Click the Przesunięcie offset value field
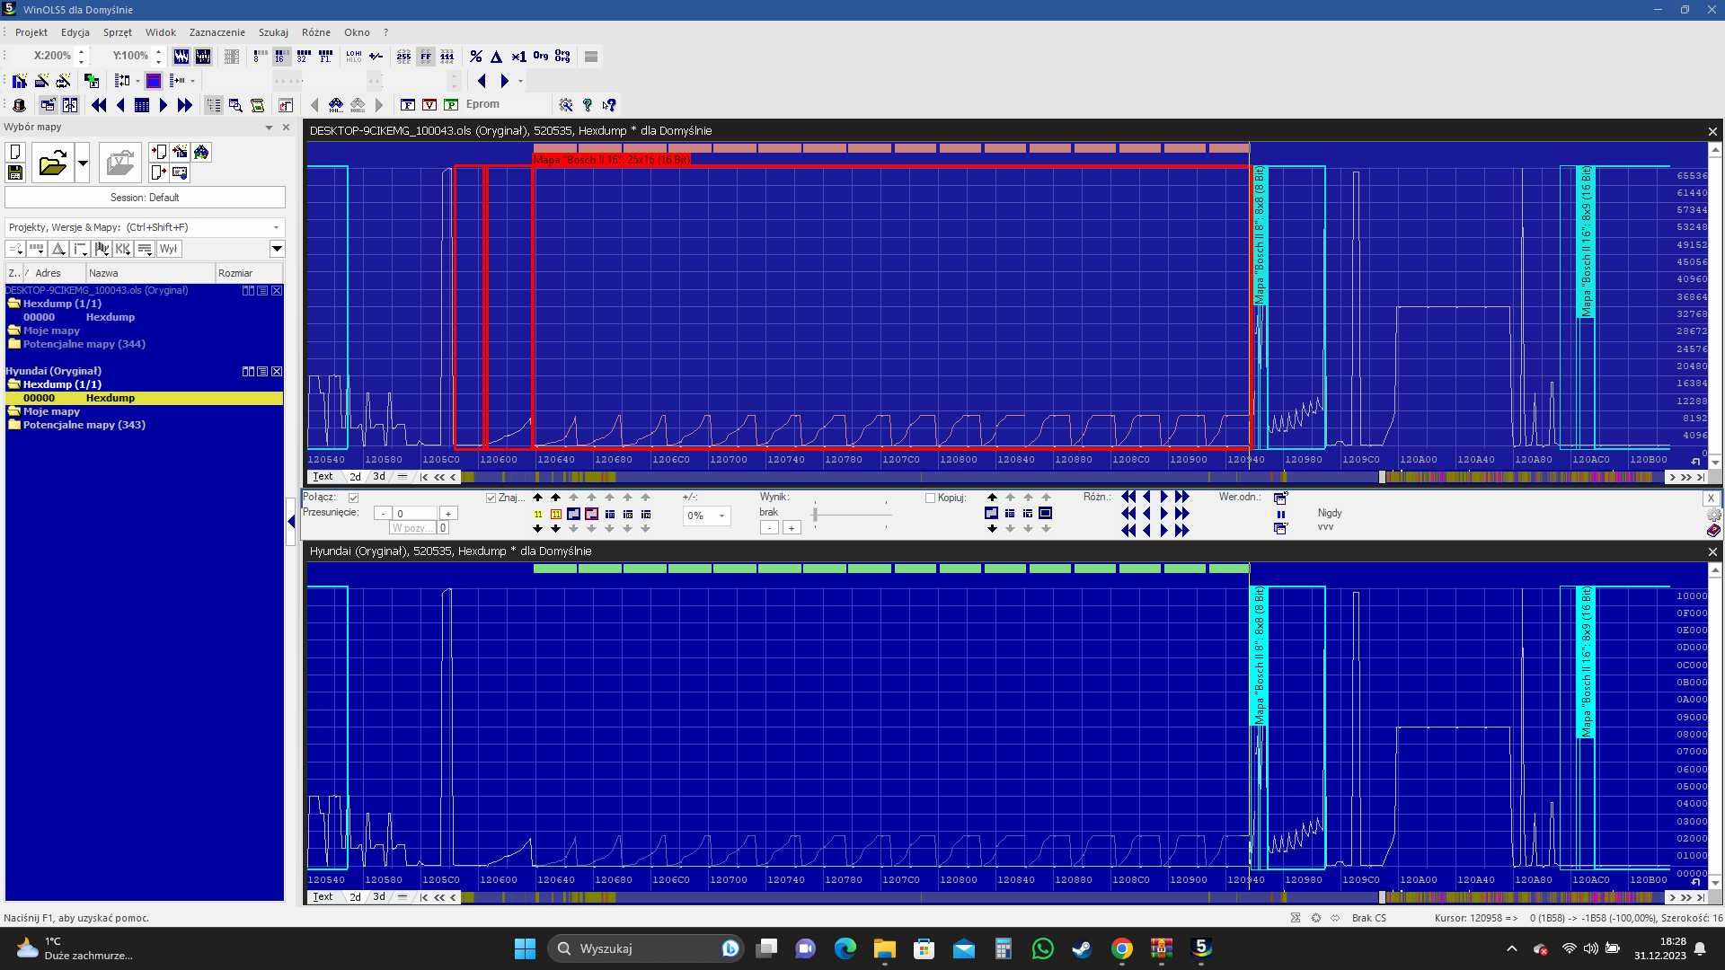Screen dimensions: 1725x970 (414, 514)
